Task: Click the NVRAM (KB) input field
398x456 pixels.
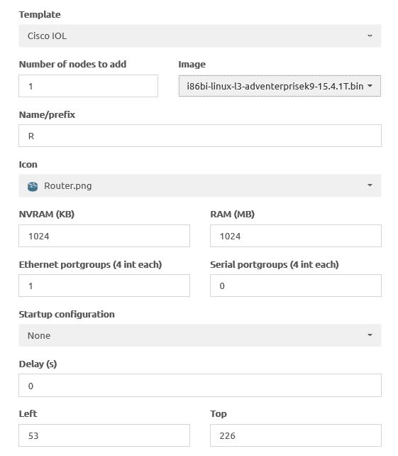Action: click(104, 236)
